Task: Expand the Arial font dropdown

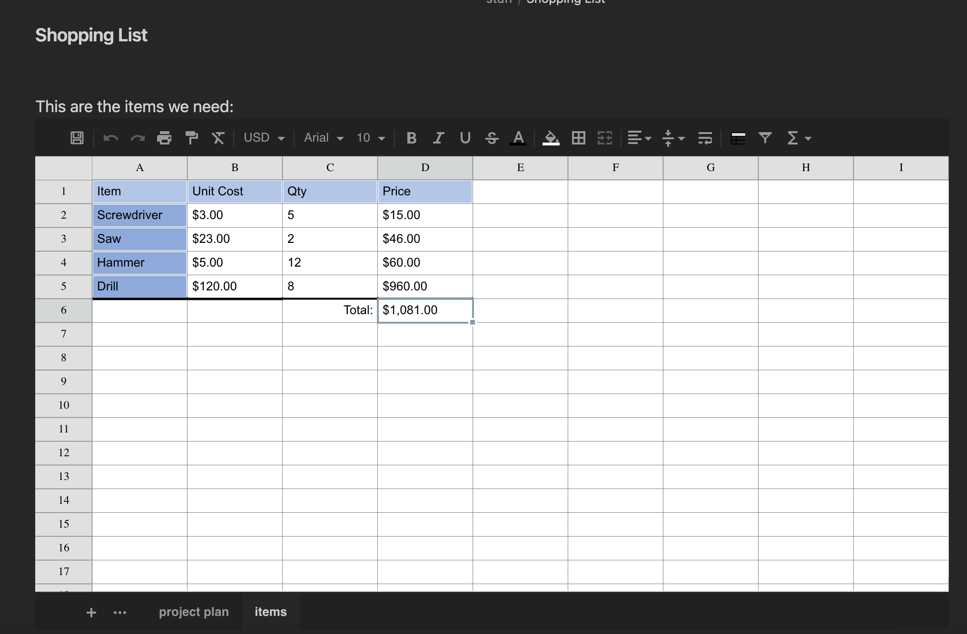Action: tap(324, 138)
